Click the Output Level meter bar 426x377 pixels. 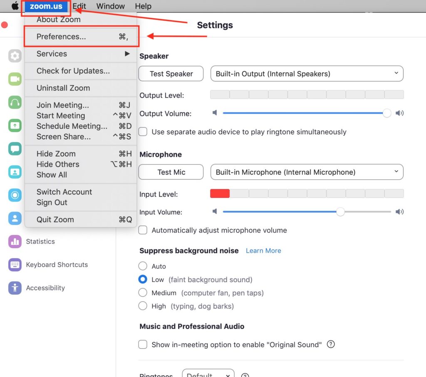click(307, 95)
